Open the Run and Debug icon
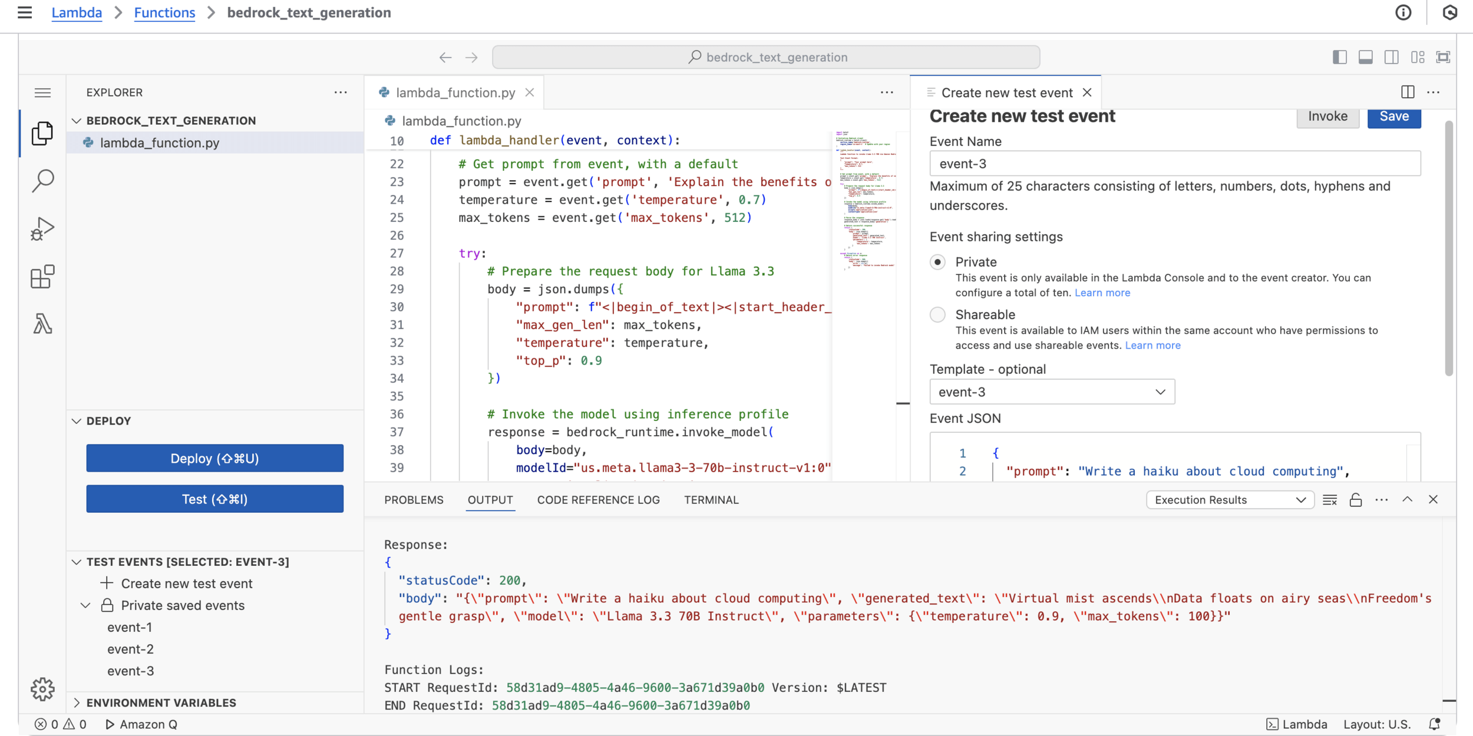1473x736 pixels. [43, 229]
